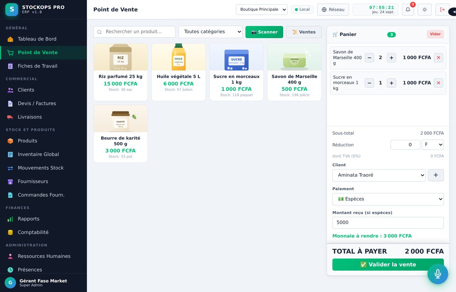Expand the Toutes catégories filter

[x=211, y=32]
